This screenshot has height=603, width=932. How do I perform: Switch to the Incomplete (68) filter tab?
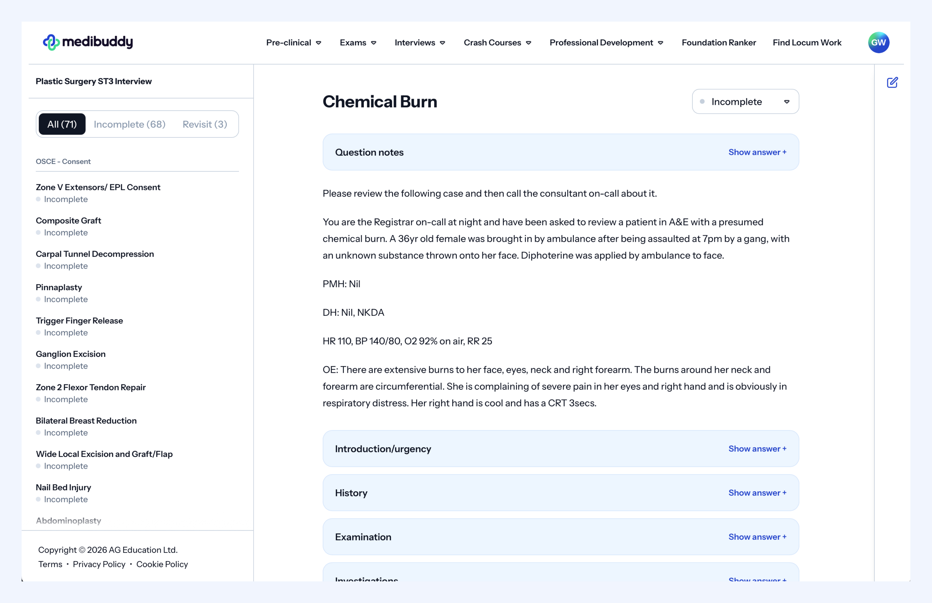click(130, 124)
